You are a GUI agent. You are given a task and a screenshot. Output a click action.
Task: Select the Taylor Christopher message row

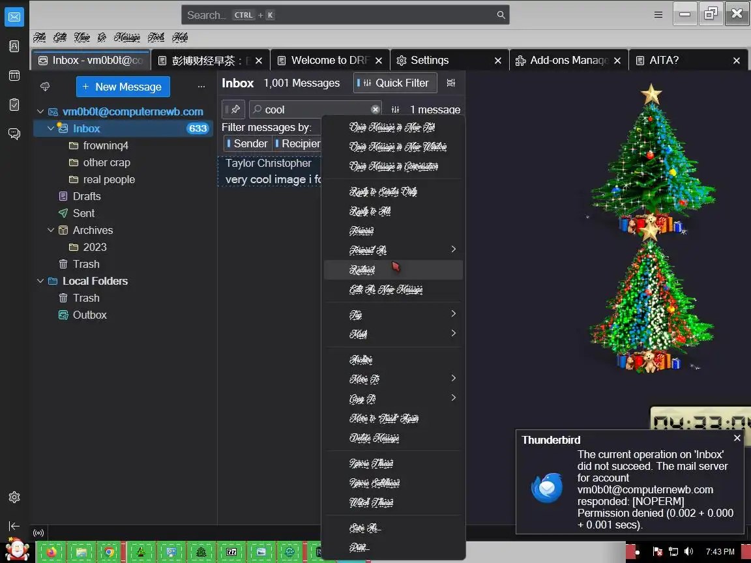pyautogui.click(x=271, y=171)
